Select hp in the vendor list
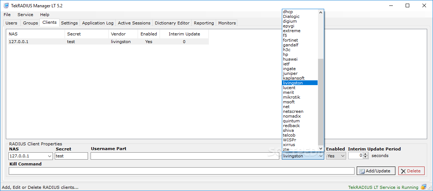The height and width of the screenshot is (191, 433). pos(300,54)
